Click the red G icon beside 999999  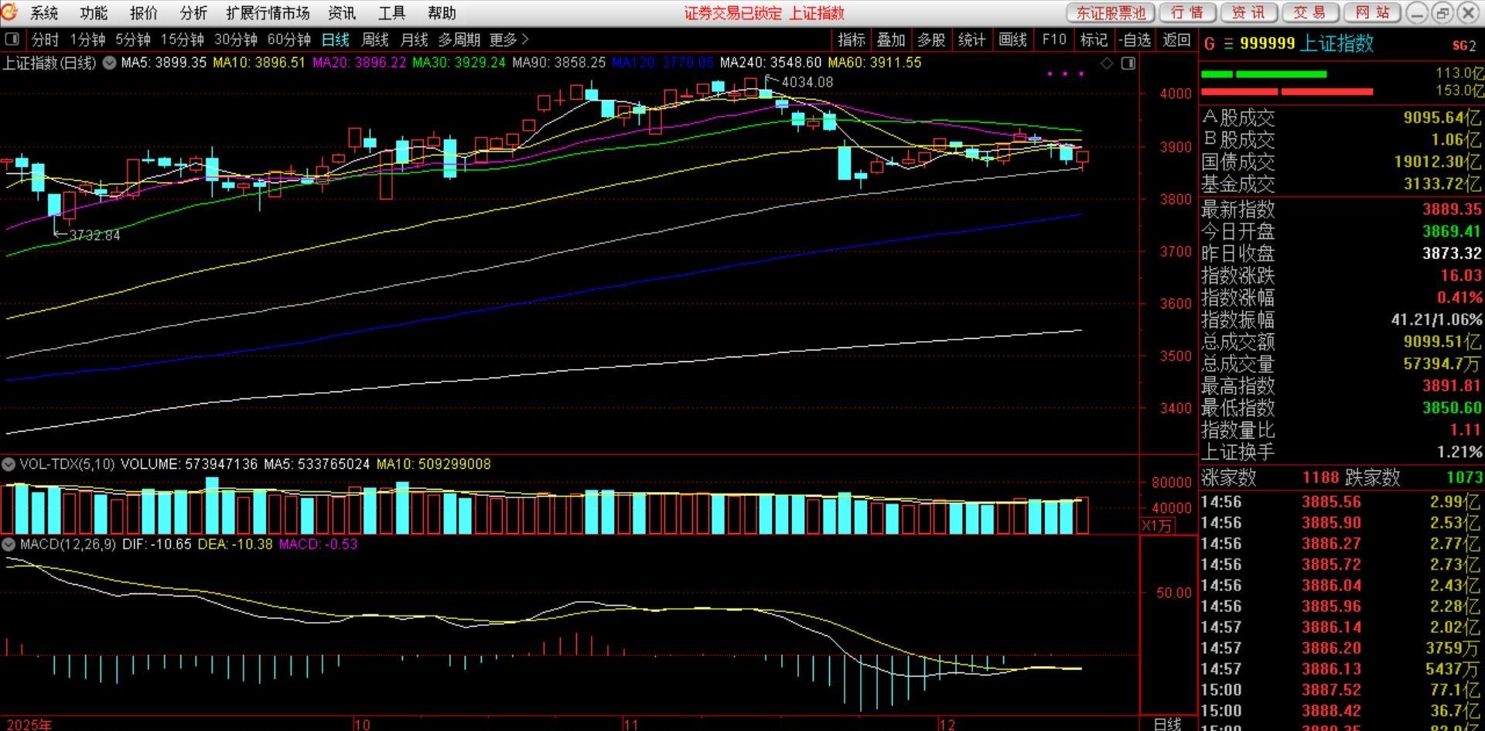1210,45
